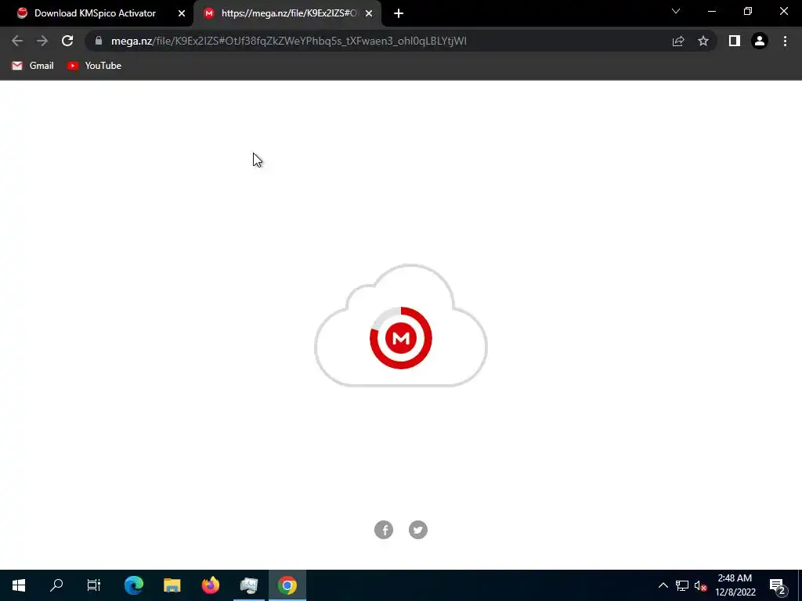Open Gmail bookmark

click(33, 66)
